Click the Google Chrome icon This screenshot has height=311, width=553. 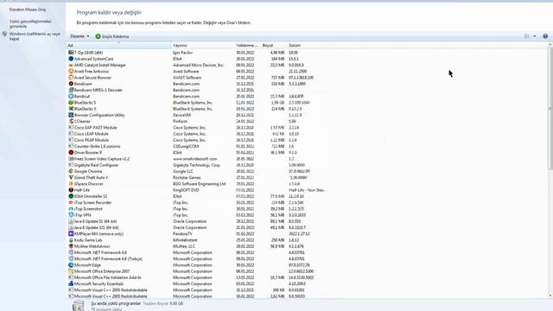point(71,171)
